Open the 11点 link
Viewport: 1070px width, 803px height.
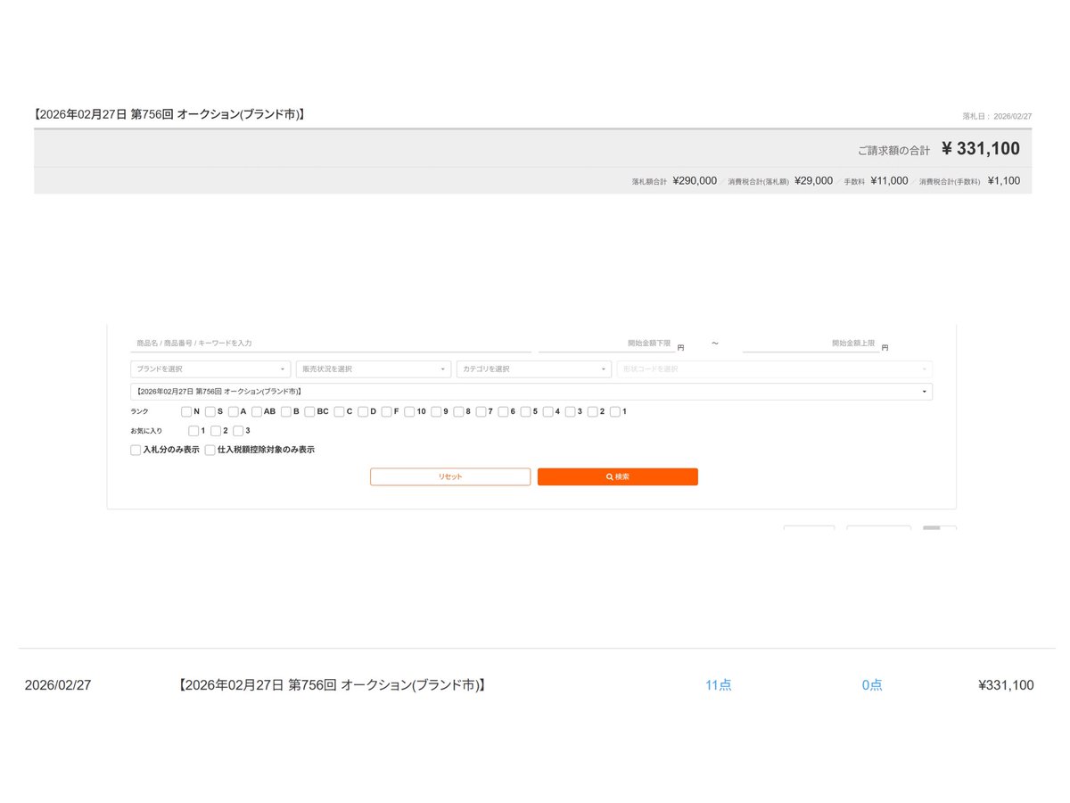pos(719,685)
